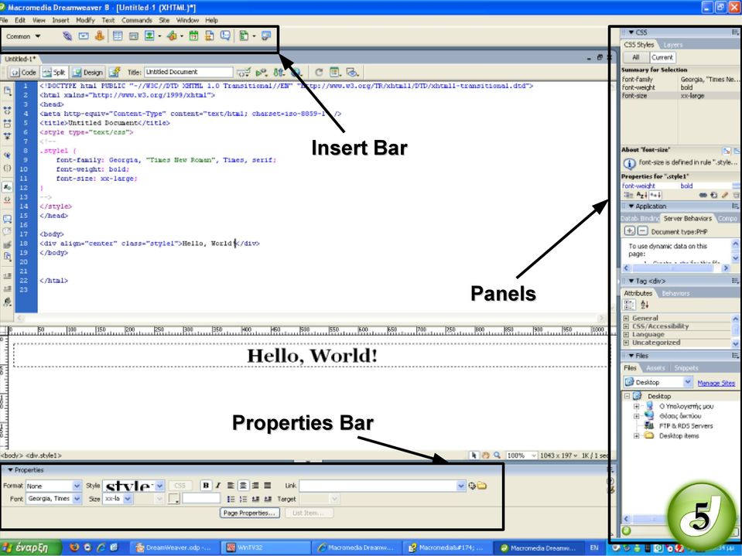This screenshot has height=556, width=742.
Task: Switch to Split view
Action: [54, 73]
